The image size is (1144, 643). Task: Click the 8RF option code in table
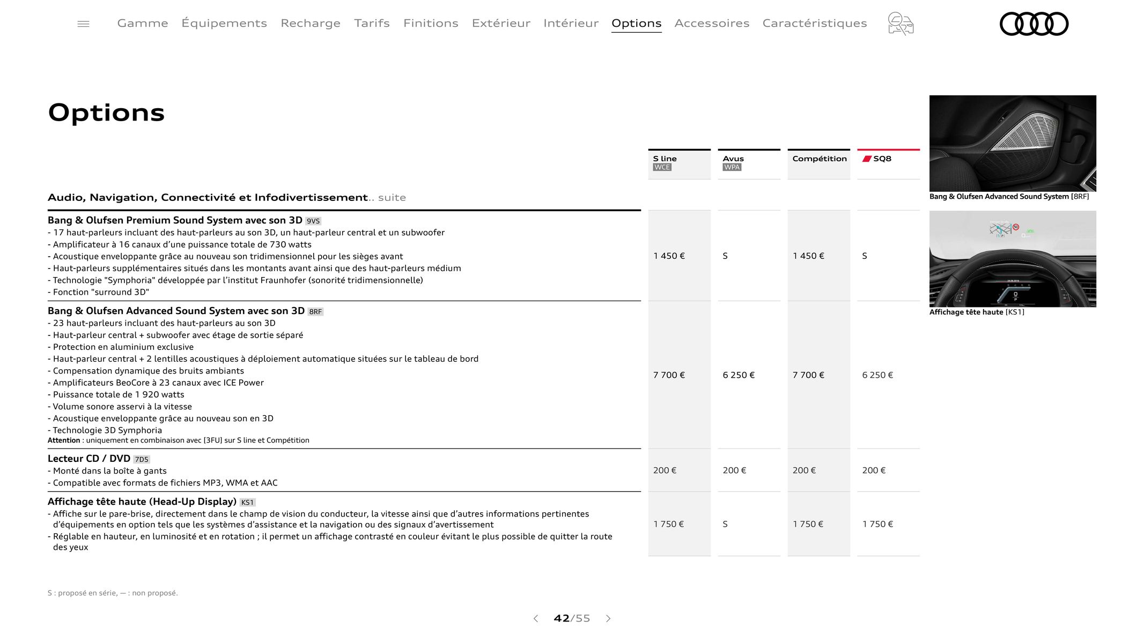(315, 312)
